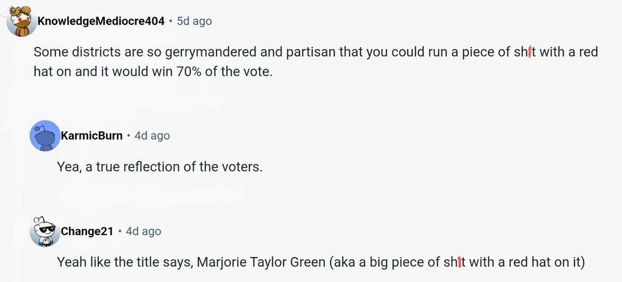This screenshot has width=622, height=282.
Task: Open the KarmicBurn username link
Action: pos(91,135)
